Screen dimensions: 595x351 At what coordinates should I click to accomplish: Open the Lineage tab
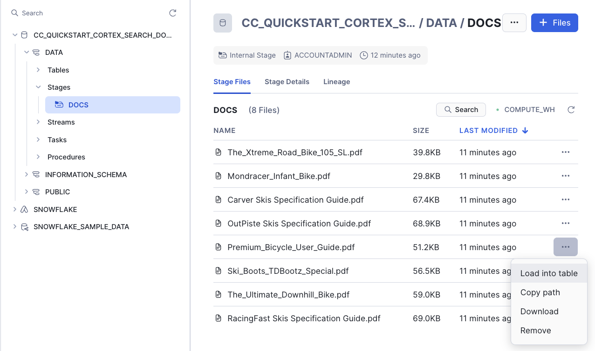tap(336, 82)
